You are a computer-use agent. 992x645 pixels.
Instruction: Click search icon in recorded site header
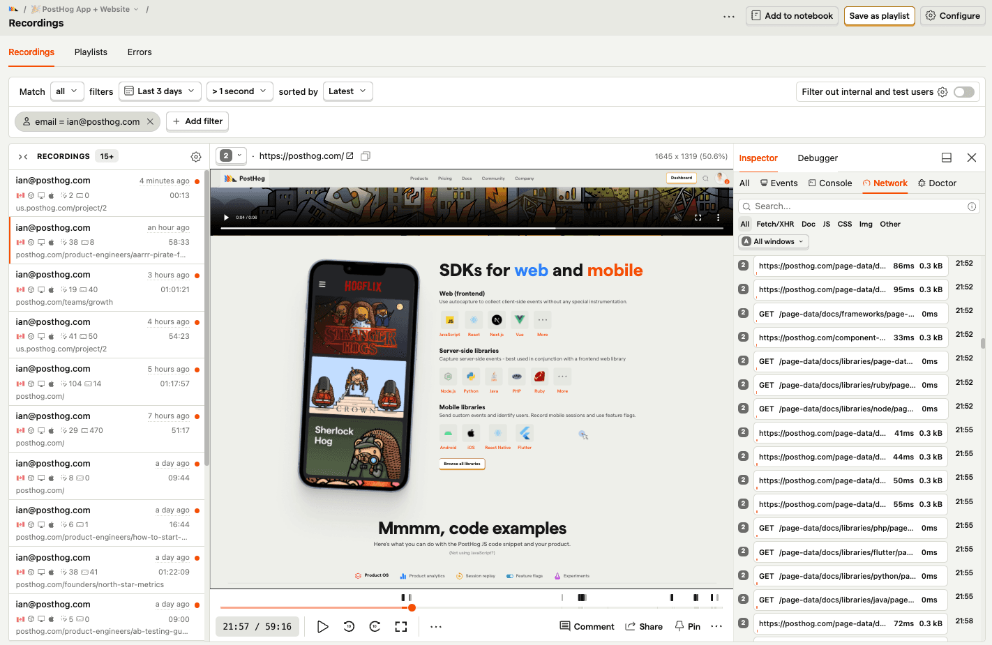click(705, 179)
